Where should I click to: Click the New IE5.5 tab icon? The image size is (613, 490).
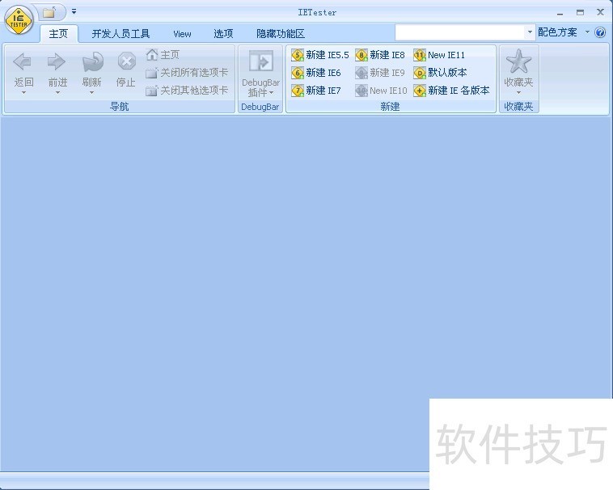click(x=298, y=55)
